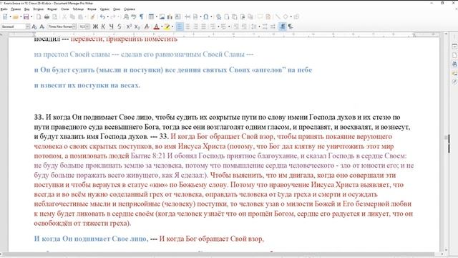458x258 pixels.
Task: Undo the last action
Action: pyautogui.click(x=102, y=16)
